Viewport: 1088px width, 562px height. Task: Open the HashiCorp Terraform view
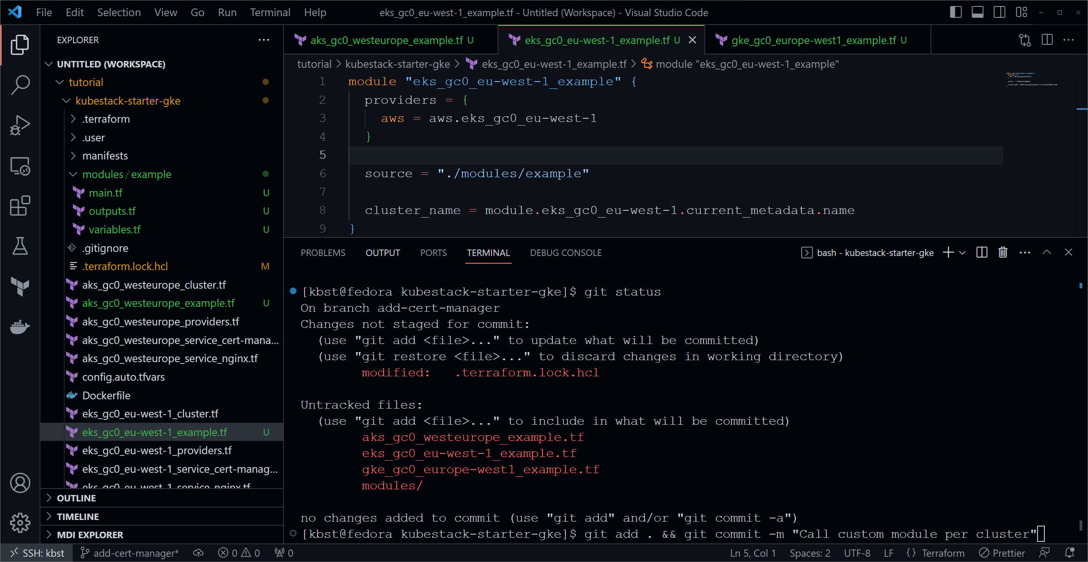(20, 287)
